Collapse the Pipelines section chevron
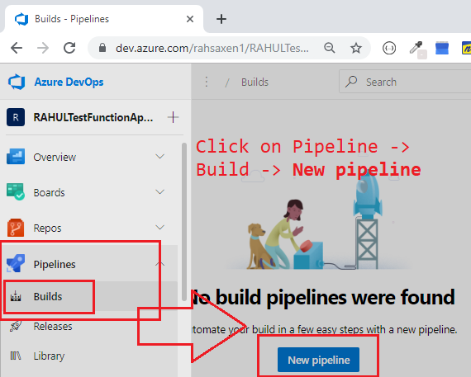Image resolution: width=471 pixels, height=377 pixels. coord(160,264)
